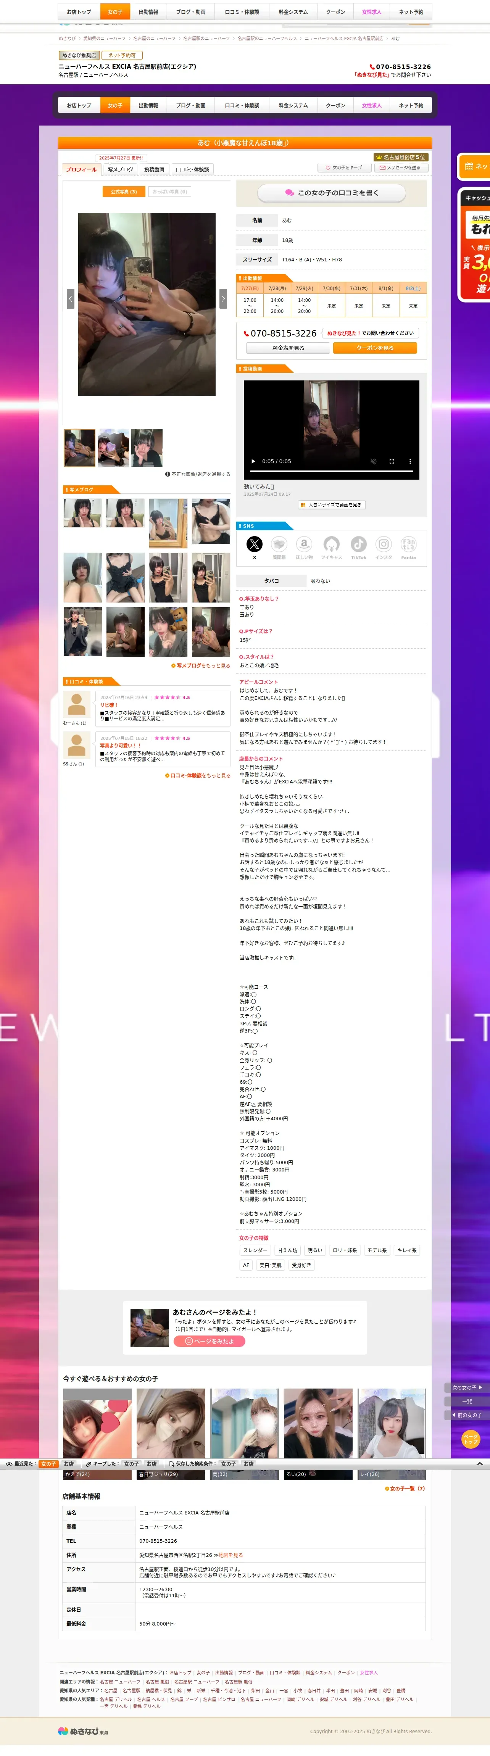The width and height of the screenshot is (490, 1756).
Task: Switch to the 写メブログ tab
Action: point(121,169)
